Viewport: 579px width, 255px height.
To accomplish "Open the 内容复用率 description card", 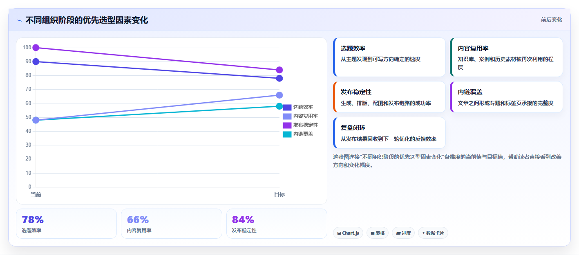I will coord(506,57).
